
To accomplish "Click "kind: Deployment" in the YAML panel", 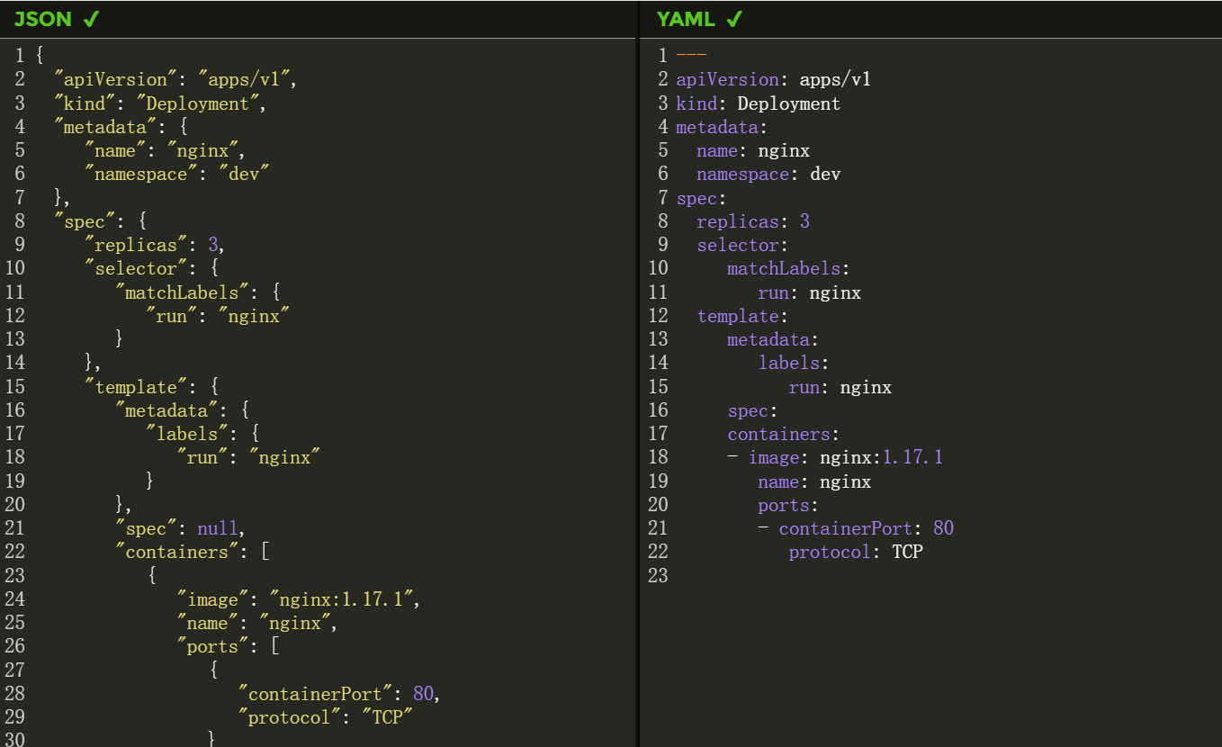I will [x=758, y=103].
